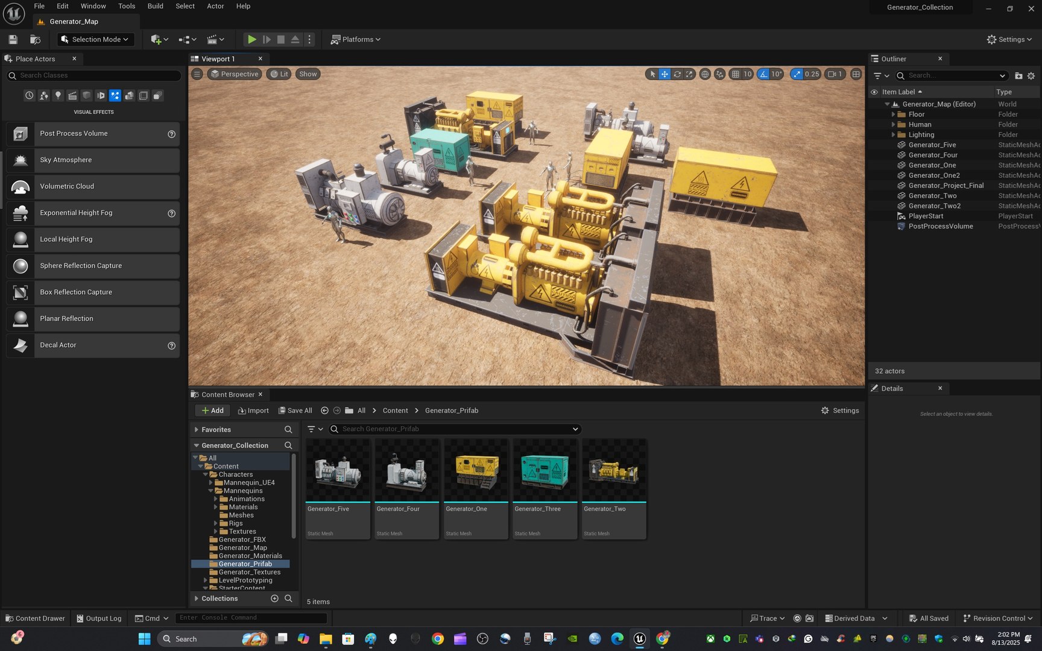Open viewport layout maximize icon

856,74
